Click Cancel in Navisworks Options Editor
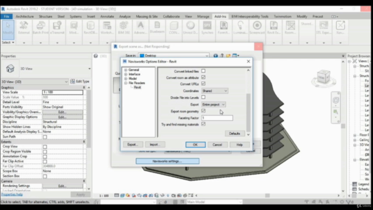The height and width of the screenshot is (210, 373). (x=217, y=145)
